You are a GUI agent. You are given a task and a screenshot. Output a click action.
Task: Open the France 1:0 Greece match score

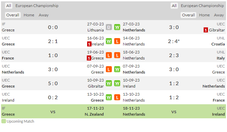coord(53,55)
